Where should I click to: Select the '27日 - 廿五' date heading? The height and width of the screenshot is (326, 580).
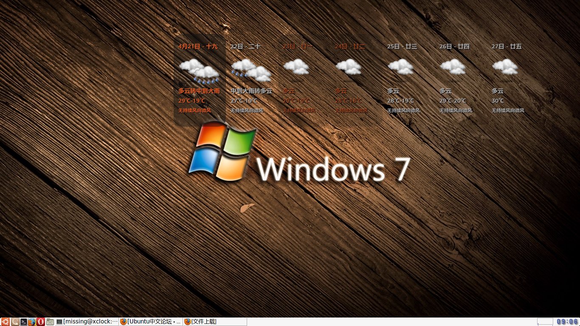coord(507,46)
